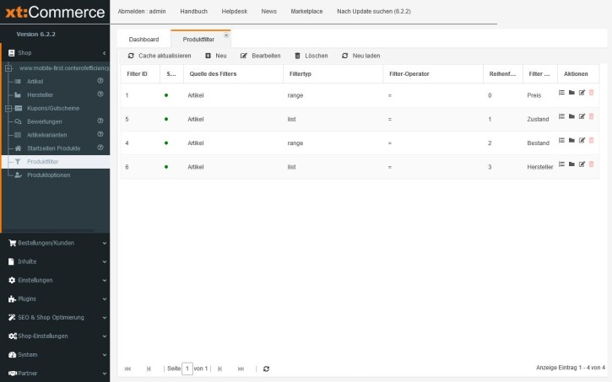This screenshot has height=382, width=612.
Task: Go to first page icon in pager
Action: 127,369
